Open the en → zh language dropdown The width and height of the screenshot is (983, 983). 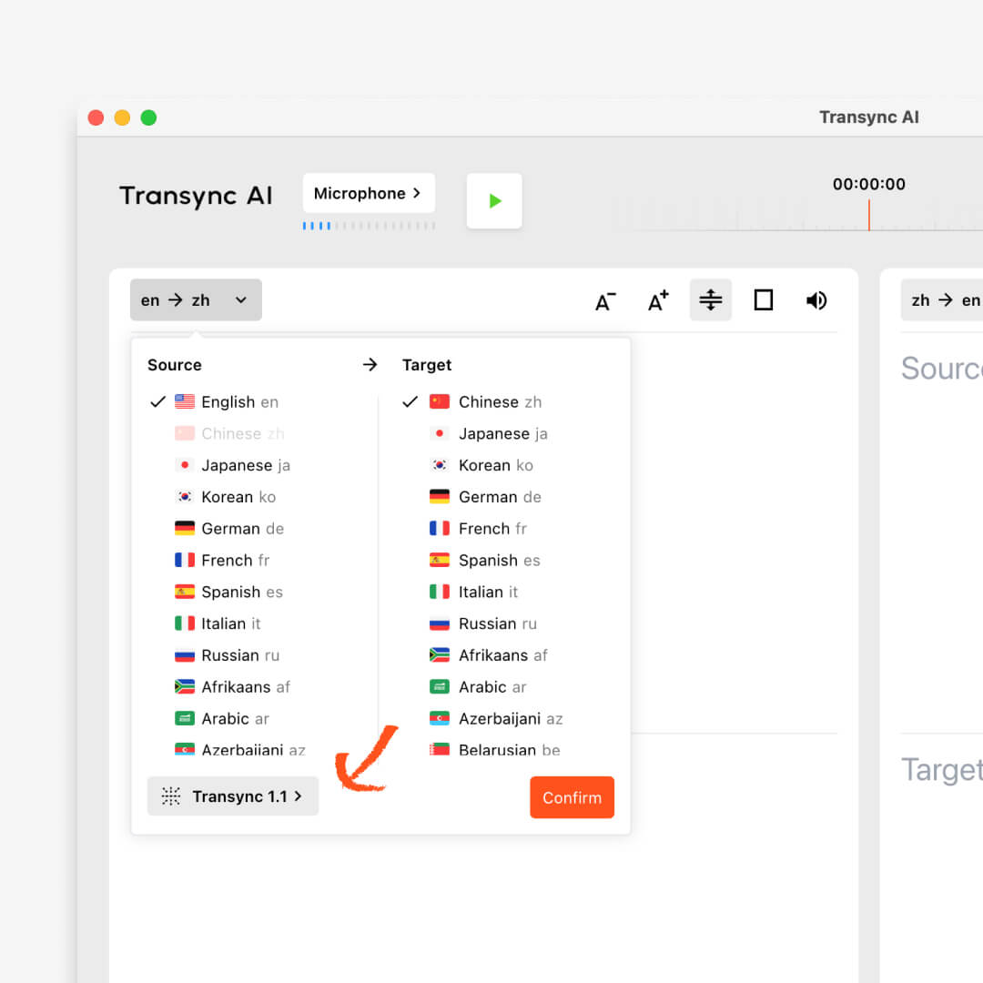click(x=196, y=300)
